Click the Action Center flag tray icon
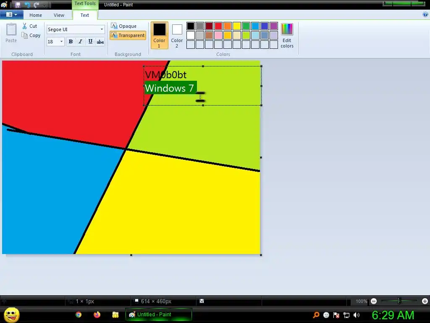The width and height of the screenshot is (430, 323). (x=336, y=315)
